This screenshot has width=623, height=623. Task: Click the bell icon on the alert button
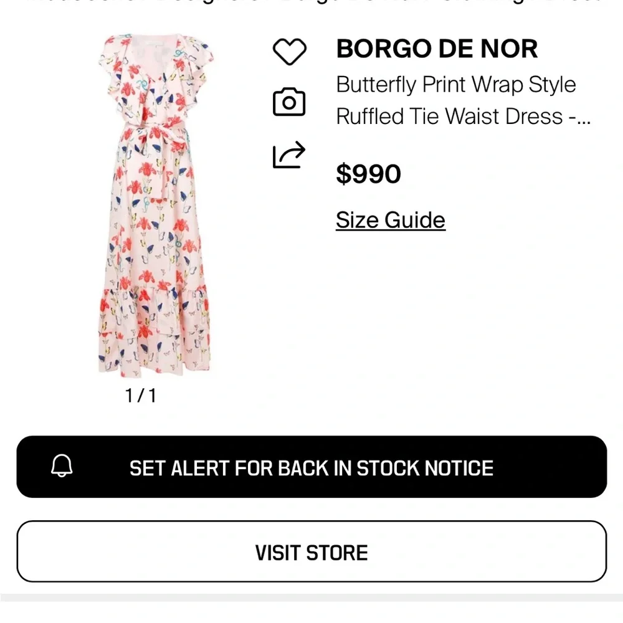tap(61, 468)
